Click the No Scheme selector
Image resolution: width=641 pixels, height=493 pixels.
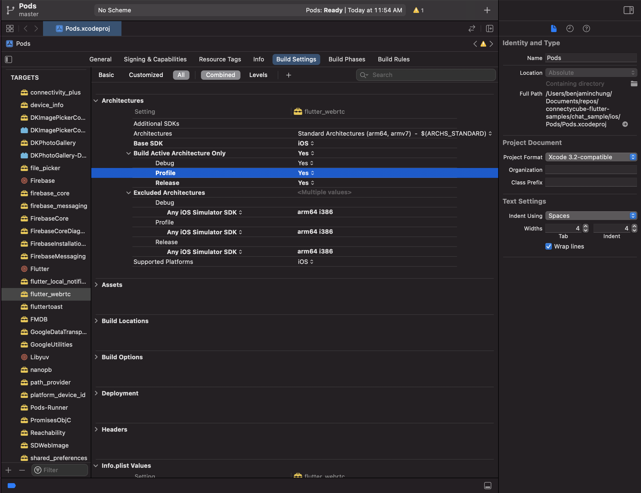point(115,10)
